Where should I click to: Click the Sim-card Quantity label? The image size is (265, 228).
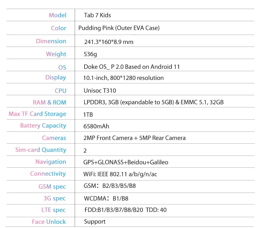point(41,150)
